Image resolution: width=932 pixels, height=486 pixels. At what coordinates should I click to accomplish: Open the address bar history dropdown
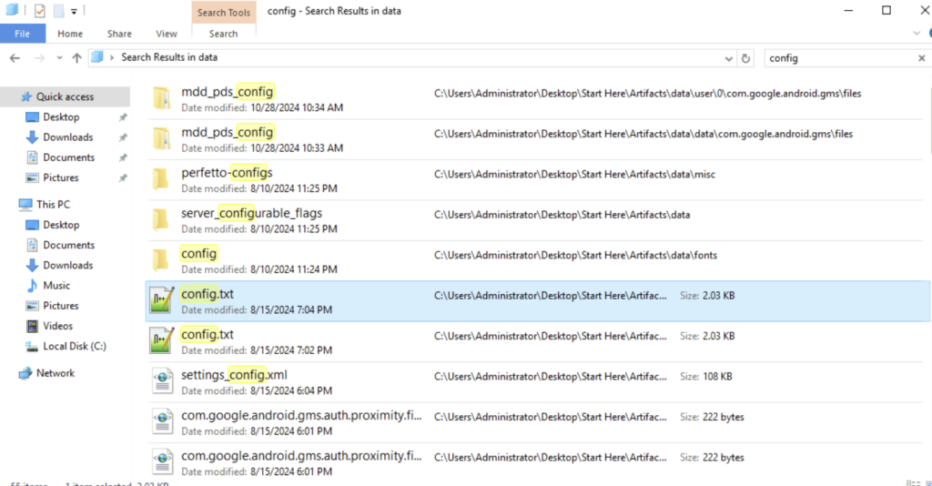pyautogui.click(x=728, y=57)
